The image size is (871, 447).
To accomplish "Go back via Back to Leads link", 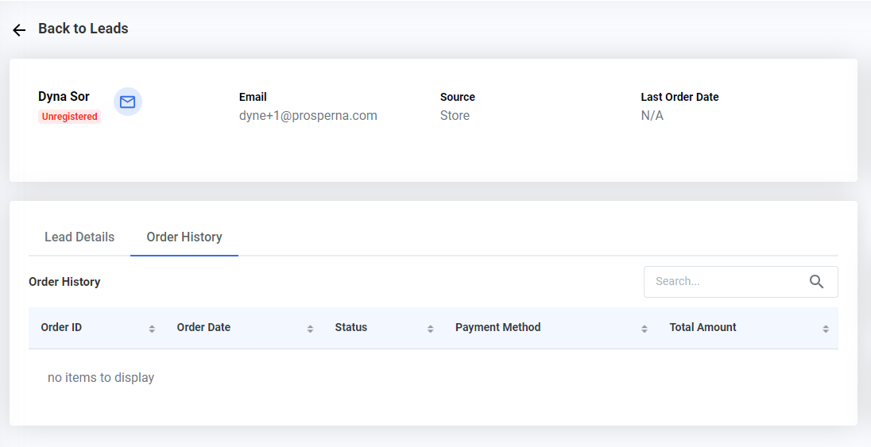I will click(x=83, y=29).
